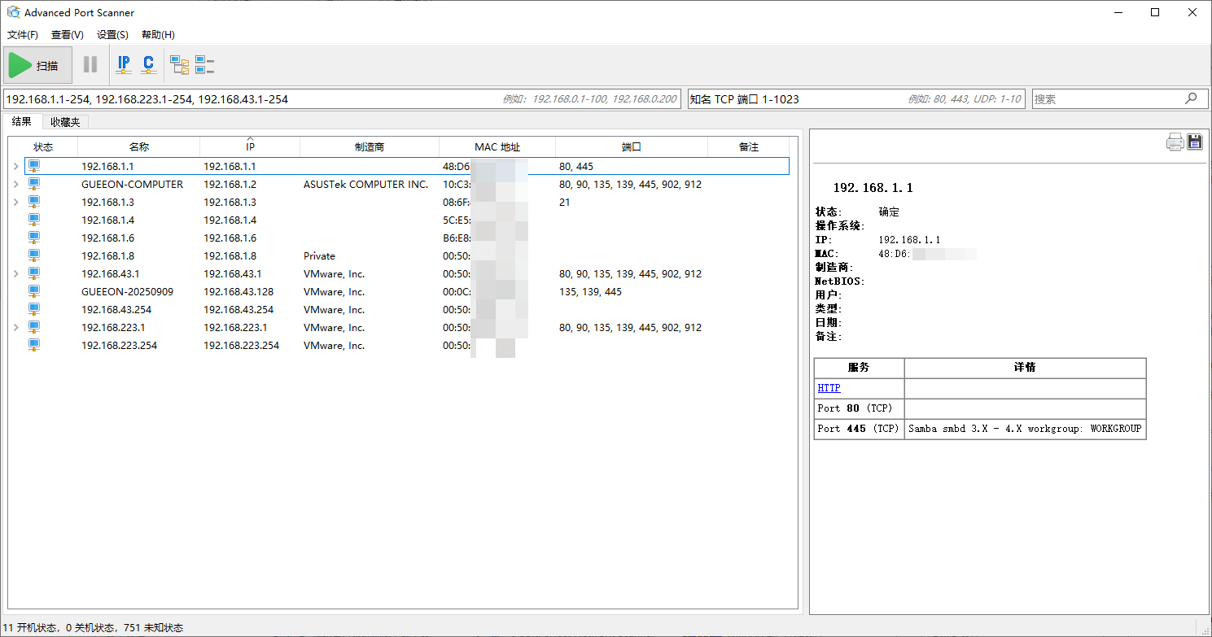1212x637 pixels.
Task: Expand the 192.168.223.1 row arrow
Action: (x=15, y=328)
